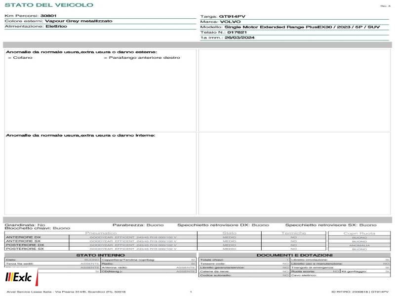Select the "ID RITIRO: 2330818" footer text

tap(349, 292)
